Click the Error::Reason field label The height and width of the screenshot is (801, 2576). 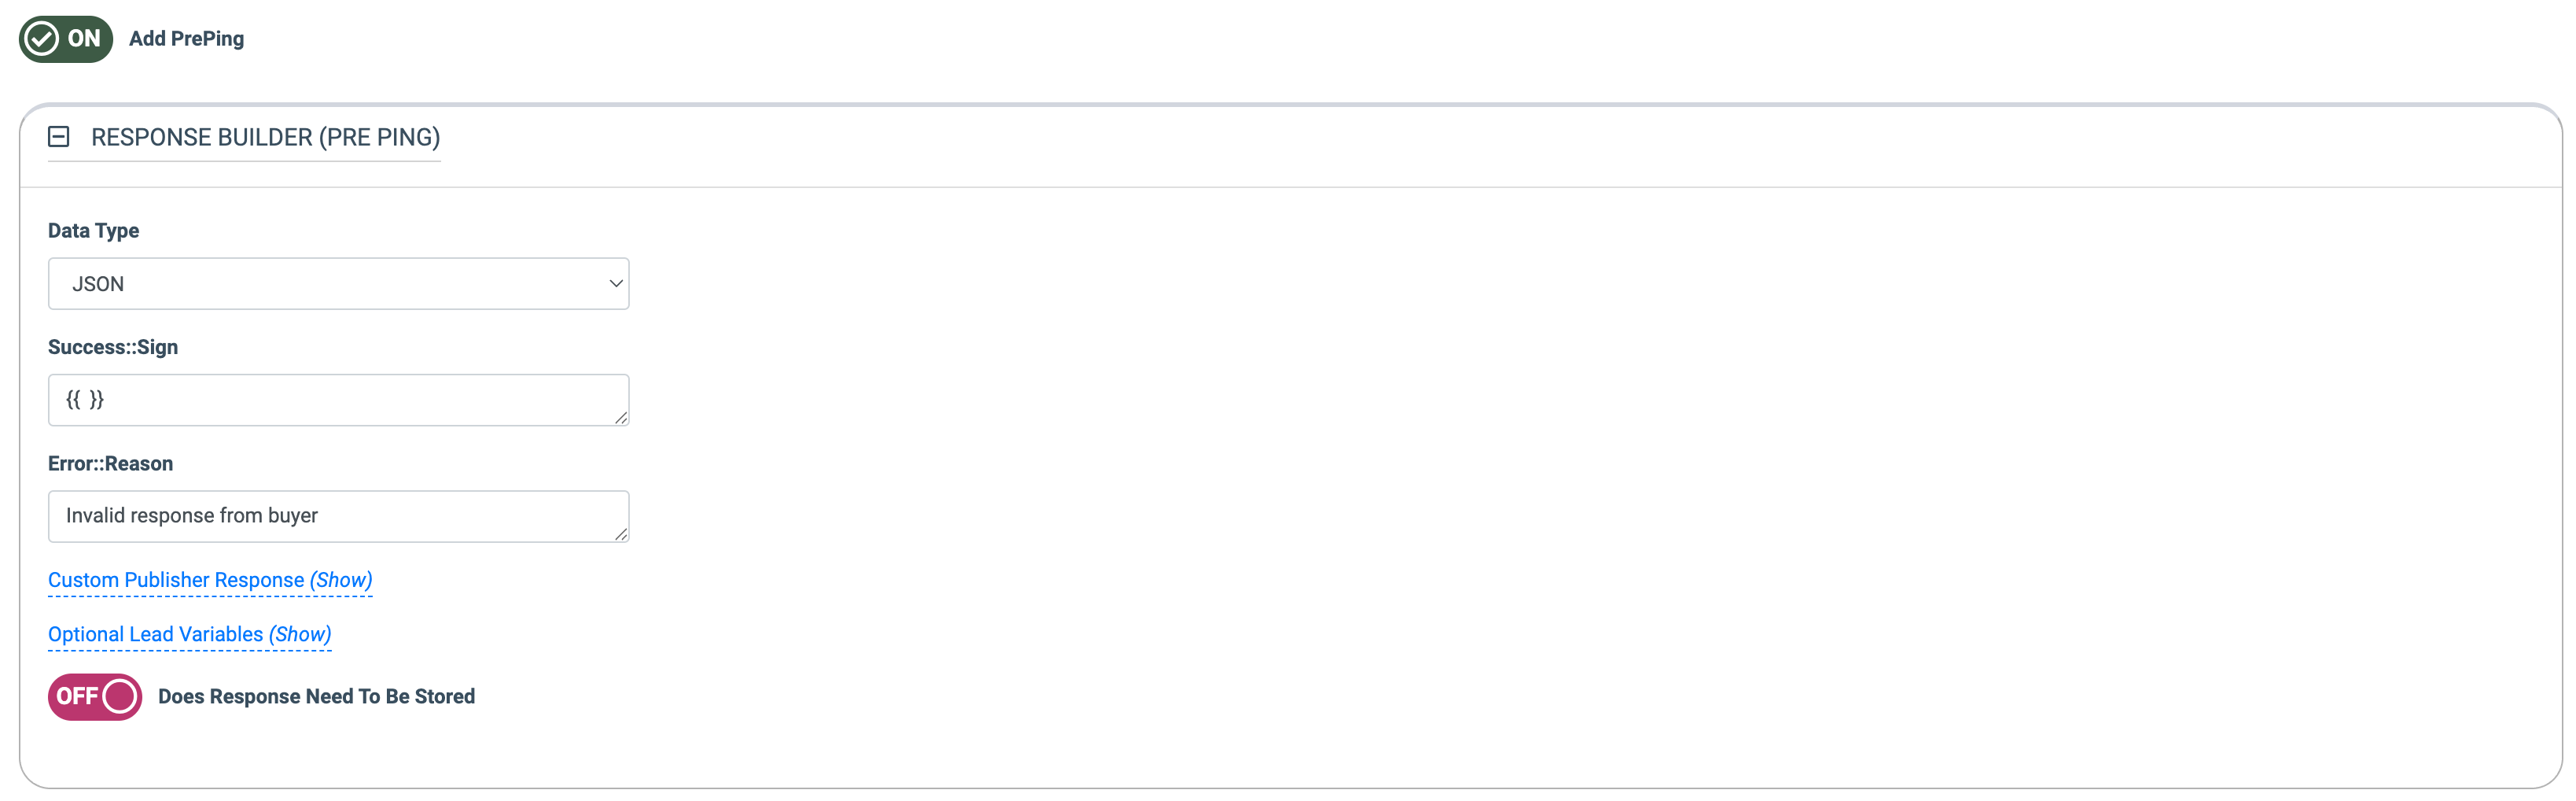click(110, 463)
